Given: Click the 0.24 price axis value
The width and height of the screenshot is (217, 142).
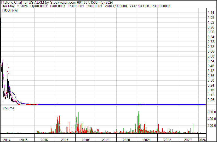Looking at the screenshot, I should (211, 85).
